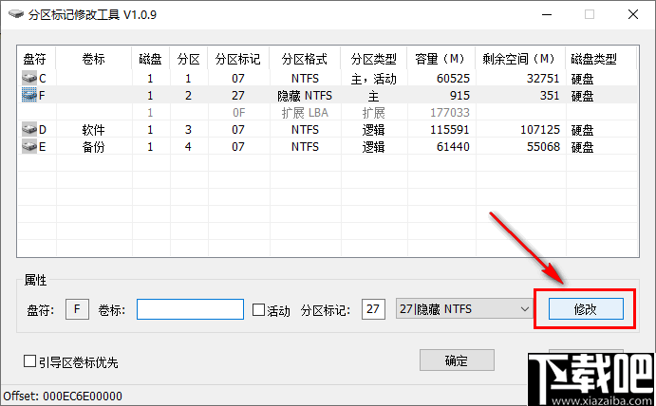Click the 容量（M） column header

coord(441,59)
